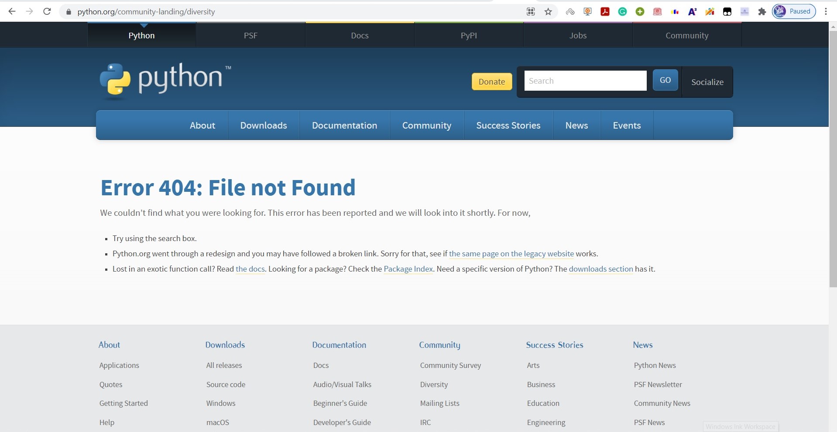This screenshot has width=837, height=432.
Task: Click the monitor screen-recorder extension icon
Action: (587, 12)
